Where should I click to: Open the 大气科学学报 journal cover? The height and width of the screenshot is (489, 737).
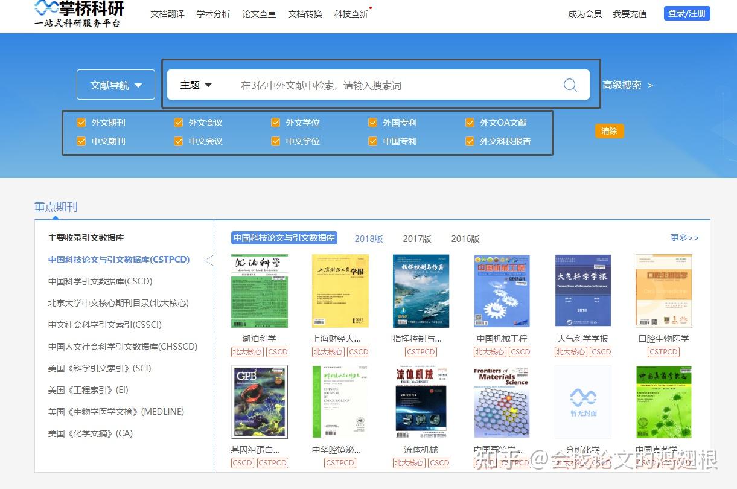point(582,291)
